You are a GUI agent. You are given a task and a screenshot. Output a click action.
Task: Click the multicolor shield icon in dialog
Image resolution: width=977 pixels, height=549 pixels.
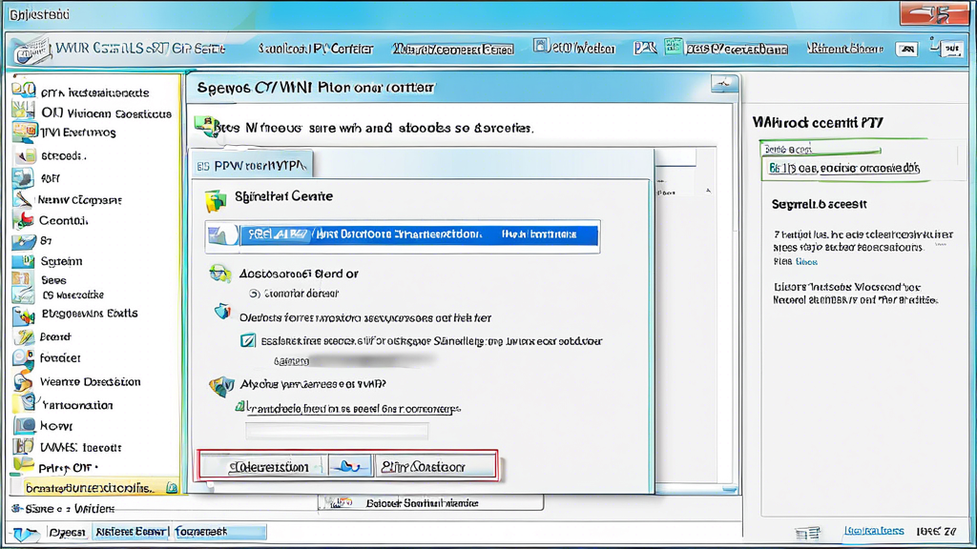coord(221,386)
